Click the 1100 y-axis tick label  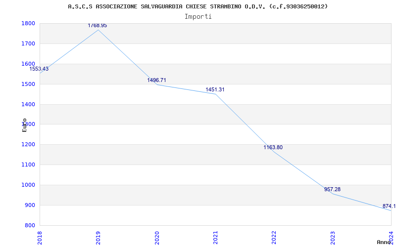click(x=28, y=165)
